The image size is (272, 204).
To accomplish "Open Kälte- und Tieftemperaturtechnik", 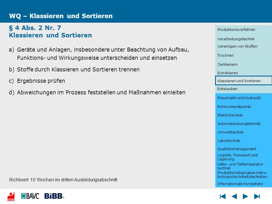I will [x=241, y=166].
